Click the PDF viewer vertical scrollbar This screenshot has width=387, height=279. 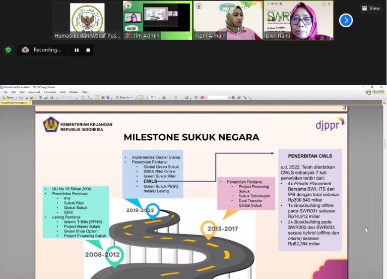[384, 192]
